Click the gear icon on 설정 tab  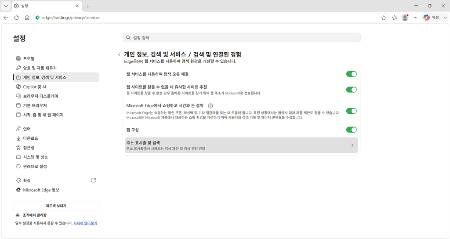click(16, 6)
